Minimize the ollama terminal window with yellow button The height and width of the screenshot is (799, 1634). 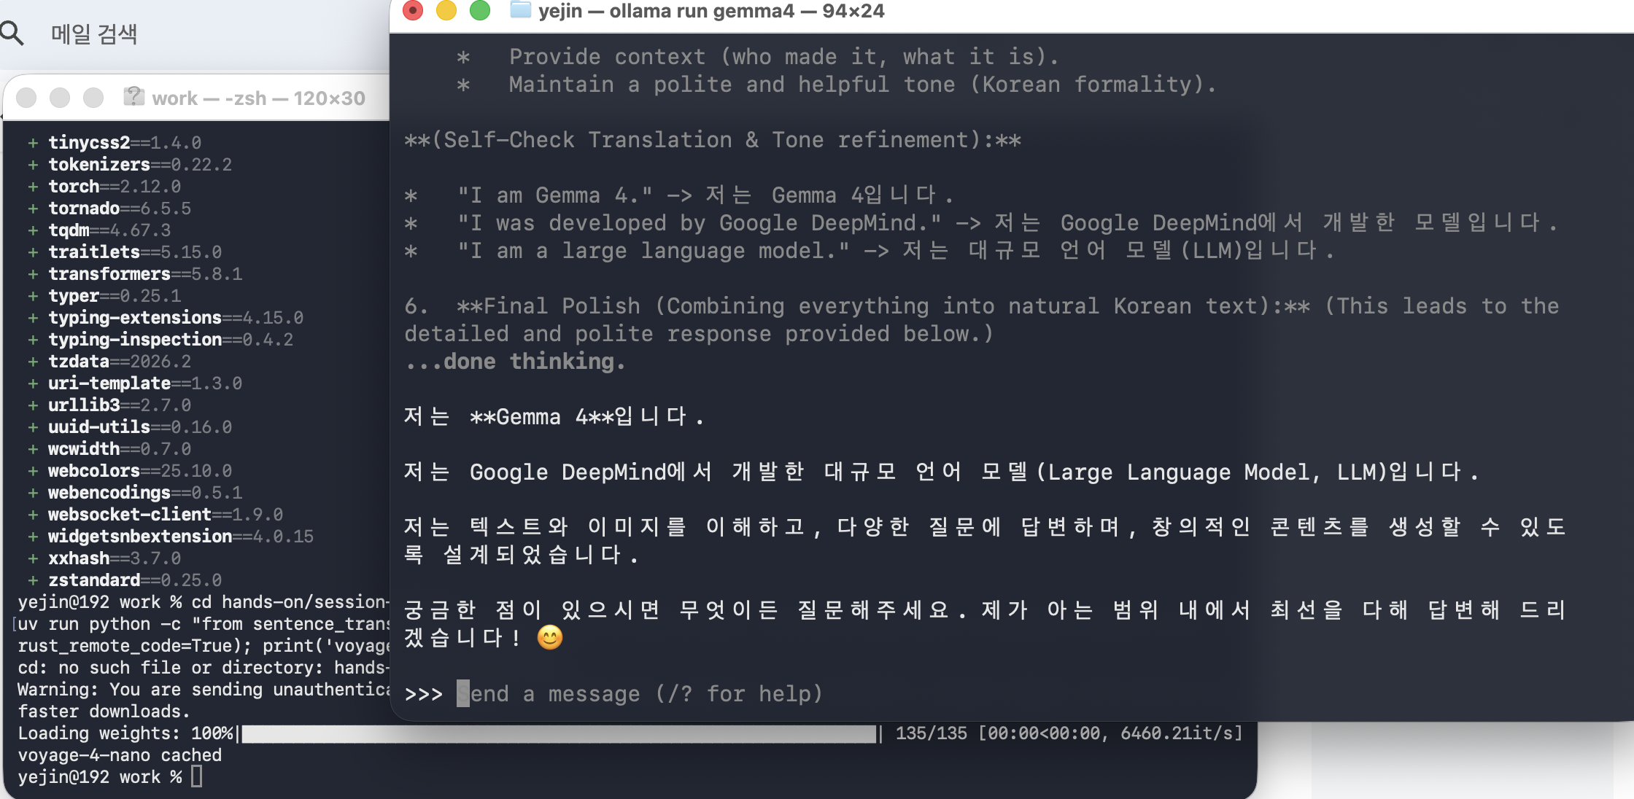pos(446,10)
